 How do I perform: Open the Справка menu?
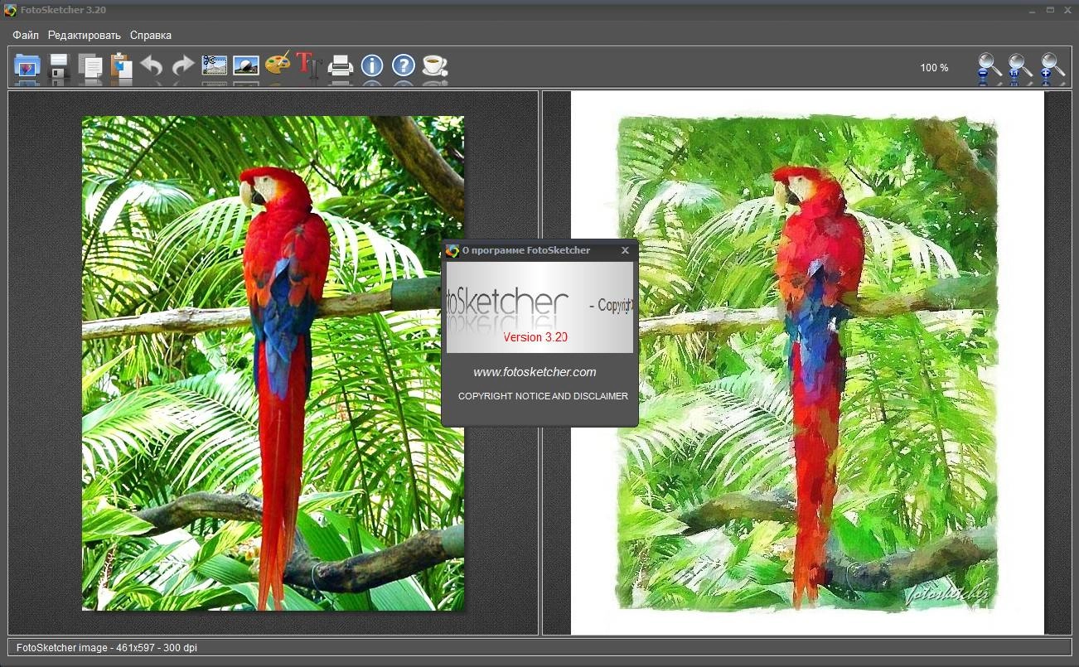coord(151,35)
